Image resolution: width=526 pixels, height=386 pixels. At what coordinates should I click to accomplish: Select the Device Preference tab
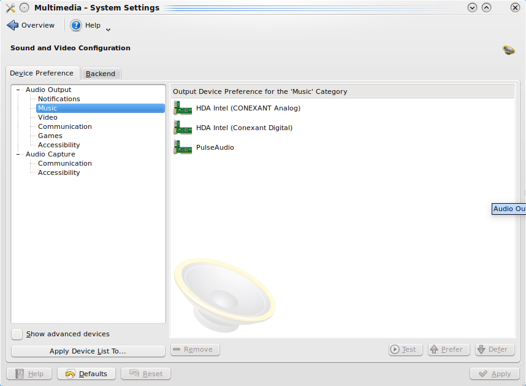(x=42, y=73)
